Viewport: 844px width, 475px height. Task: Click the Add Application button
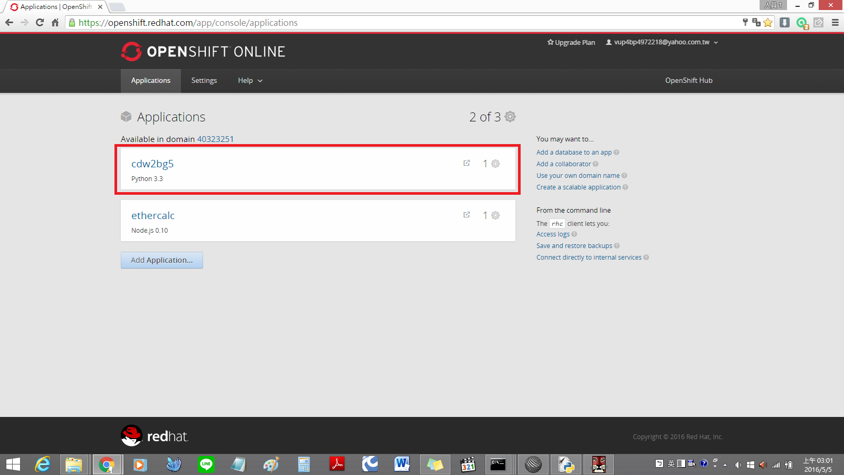pyautogui.click(x=162, y=260)
